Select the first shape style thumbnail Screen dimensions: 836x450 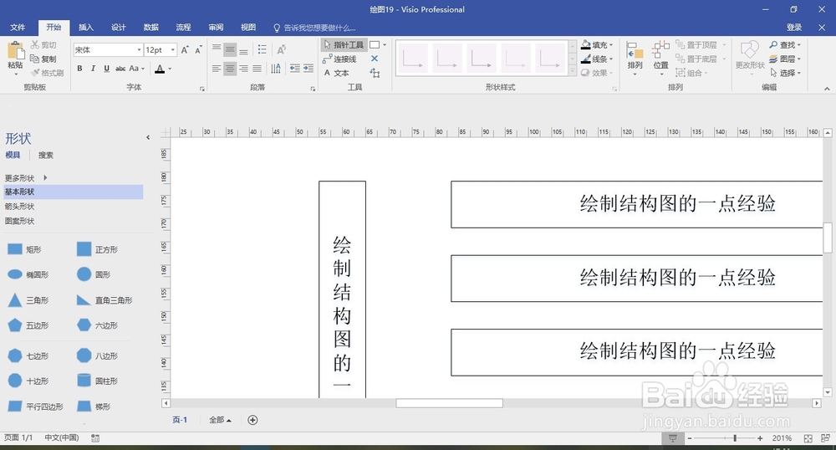pos(412,58)
